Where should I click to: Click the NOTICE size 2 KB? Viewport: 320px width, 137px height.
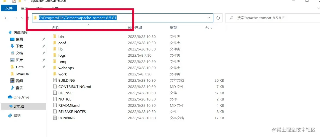(220, 99)
